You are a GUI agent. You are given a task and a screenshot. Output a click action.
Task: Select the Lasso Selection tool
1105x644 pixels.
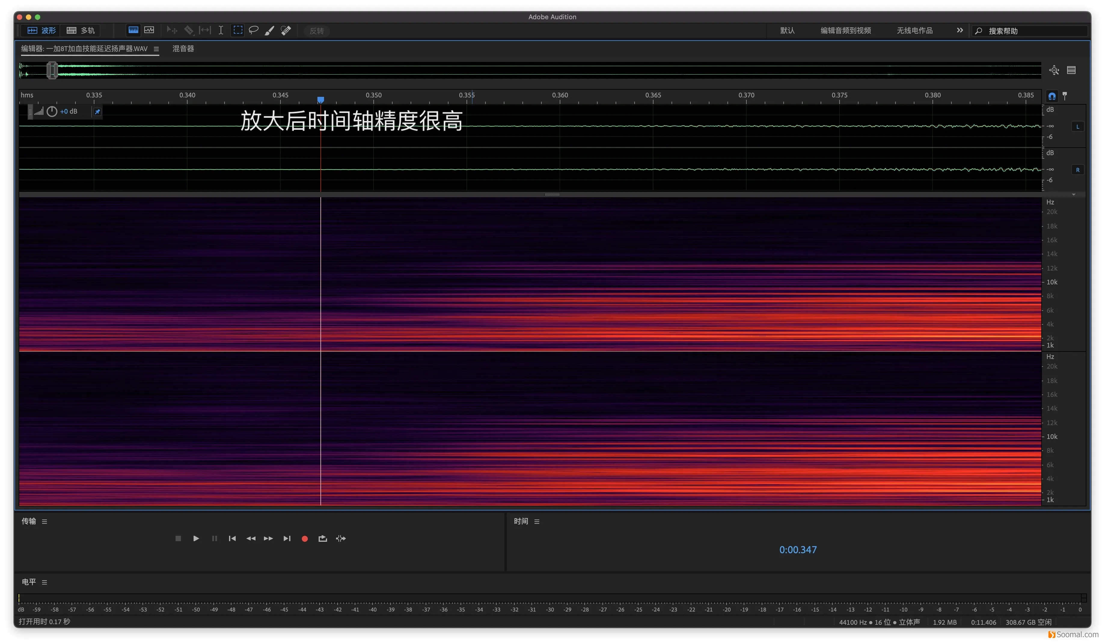click(253, 30)
